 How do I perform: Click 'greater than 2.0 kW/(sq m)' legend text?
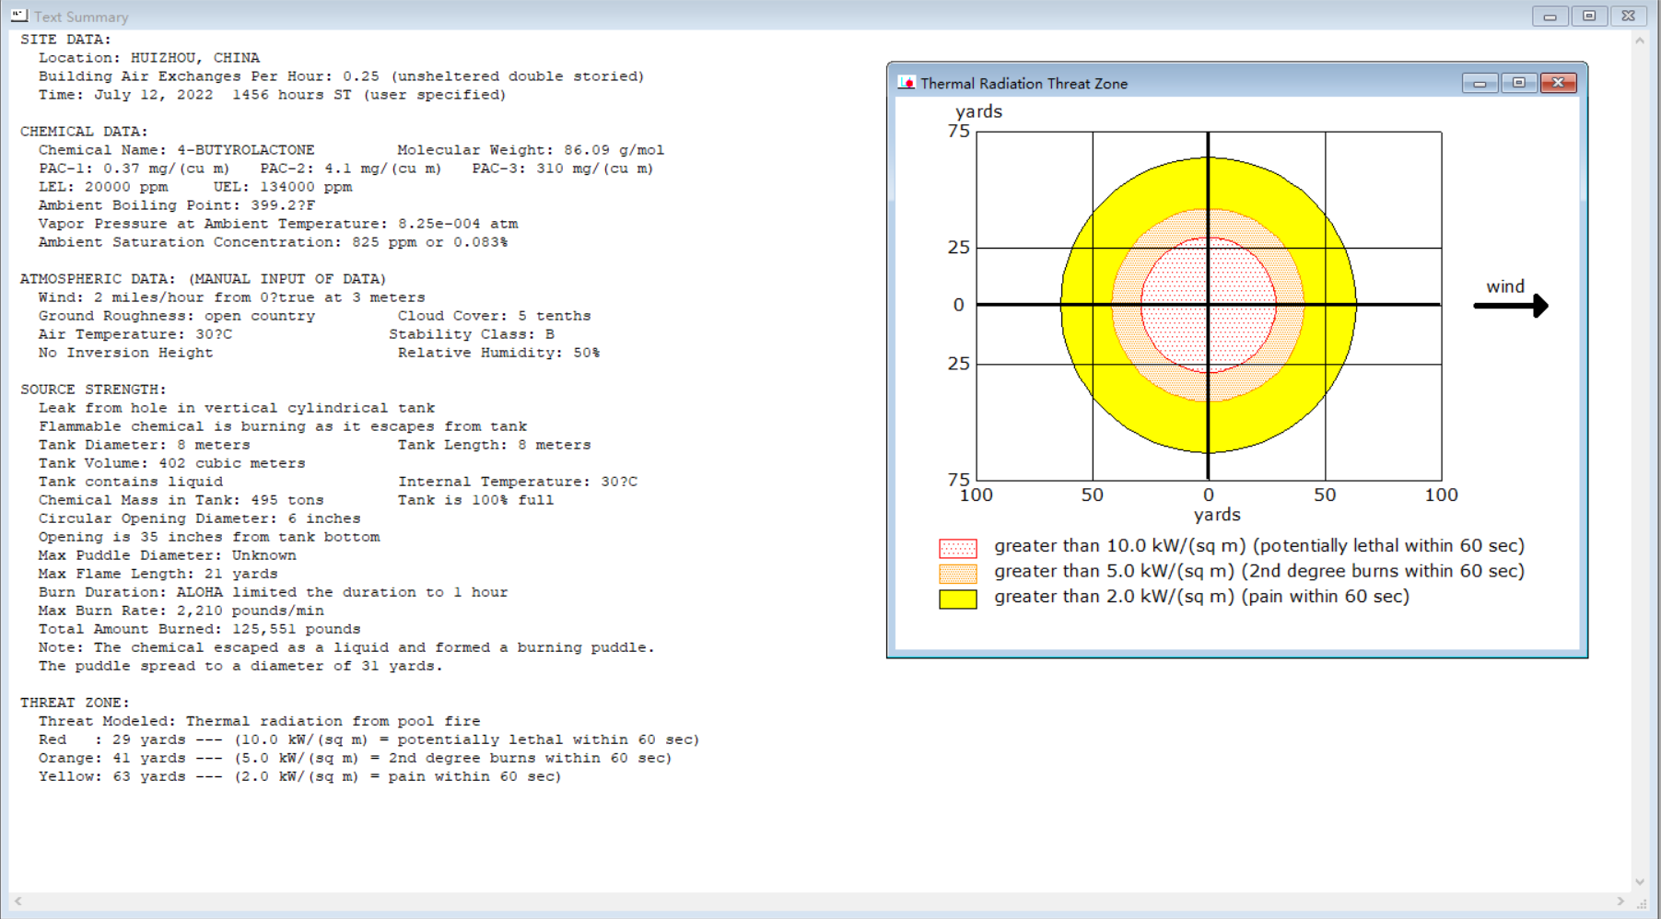pyautogui.click(x=1201, y=597)
